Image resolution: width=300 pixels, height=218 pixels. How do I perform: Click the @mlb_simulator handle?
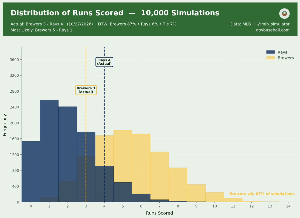point(273,24)
